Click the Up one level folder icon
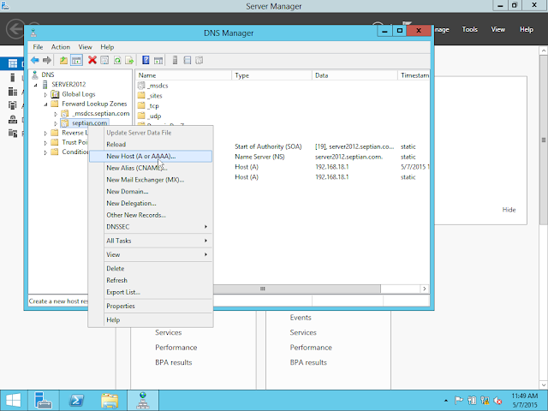The image size is (548, 411). point(63,61)
